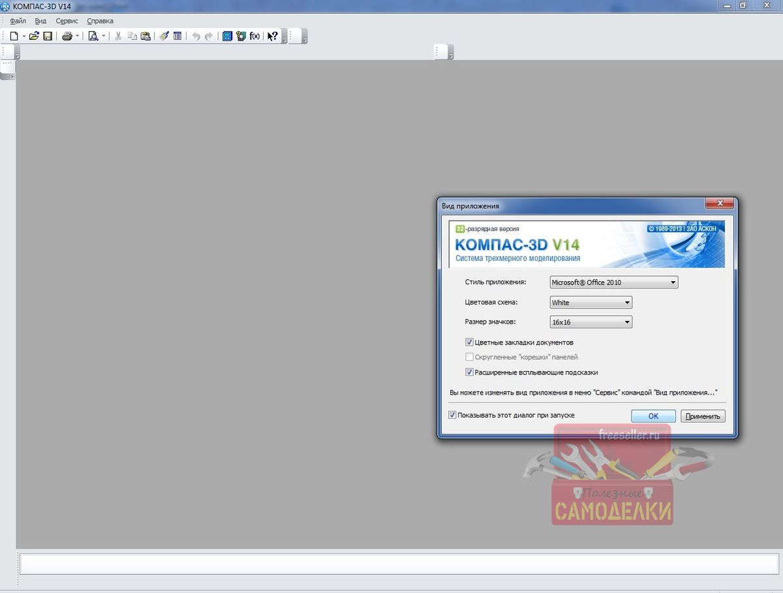Save using the floppy disk icon
This screenshot has width=783, height=593.
[x=48, y=37]
